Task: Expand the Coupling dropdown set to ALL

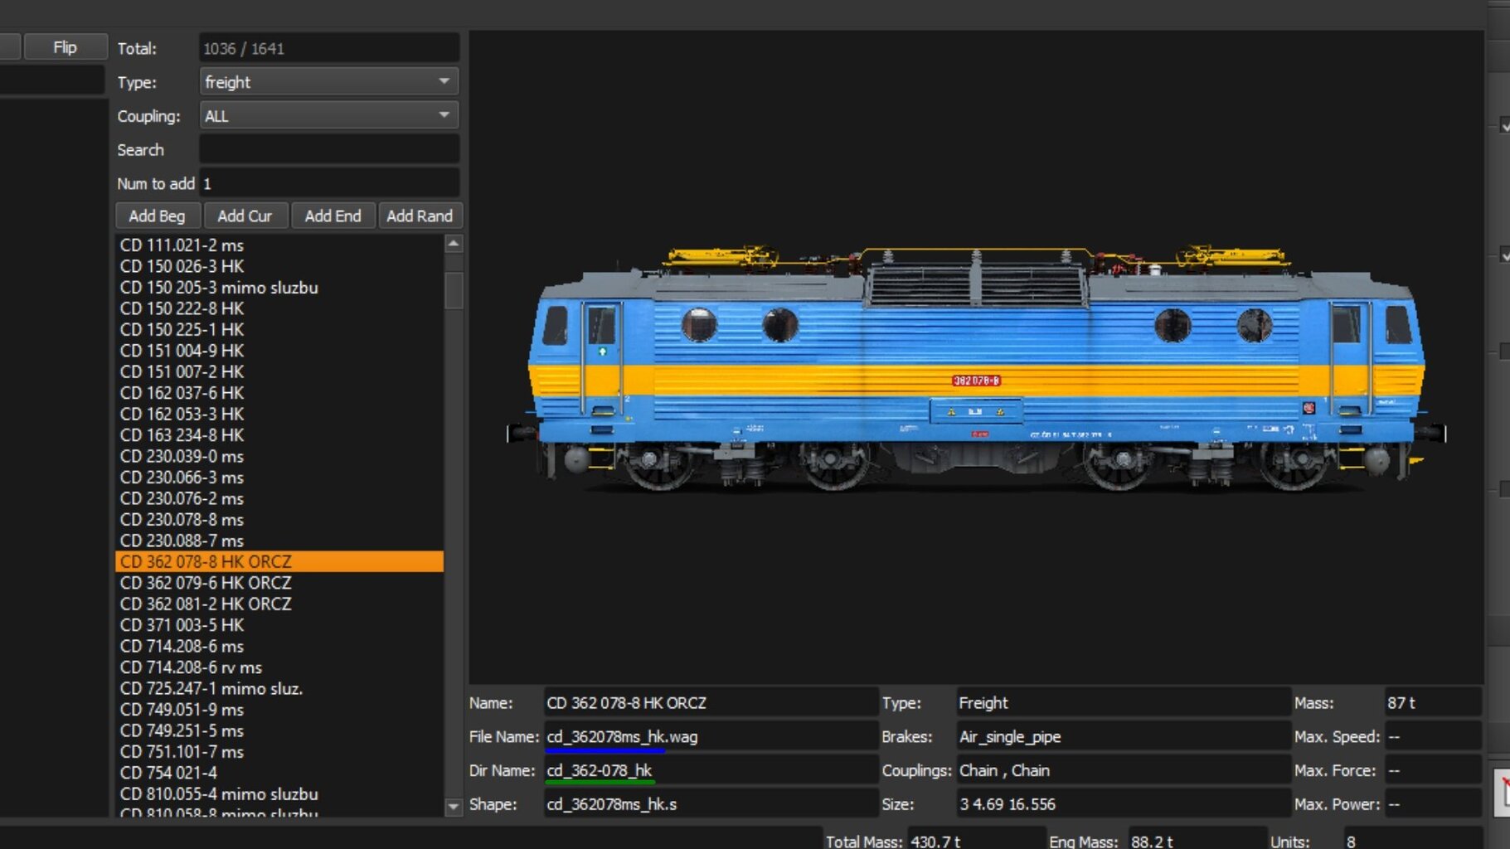Action: pyautogui.click(x=328, y=116)
